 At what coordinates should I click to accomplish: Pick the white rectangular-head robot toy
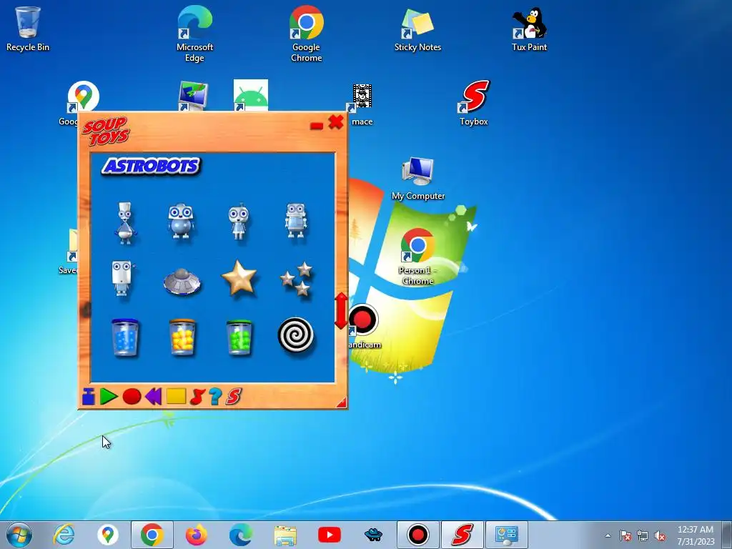[122, 278]
